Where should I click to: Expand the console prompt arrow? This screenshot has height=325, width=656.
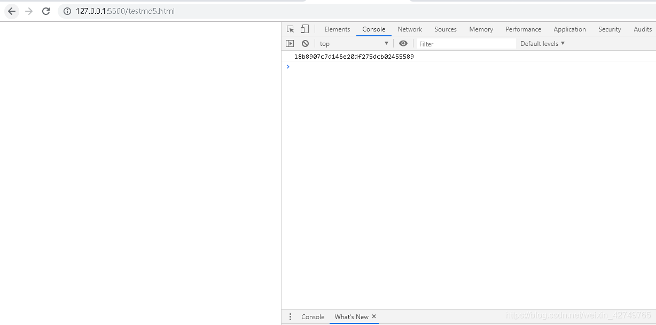click(288, 67)
